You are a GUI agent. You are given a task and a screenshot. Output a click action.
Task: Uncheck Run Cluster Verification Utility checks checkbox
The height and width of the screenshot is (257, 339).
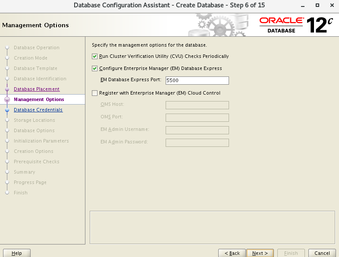tap(95, 57)
